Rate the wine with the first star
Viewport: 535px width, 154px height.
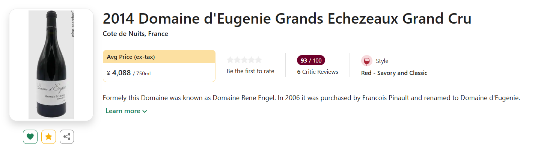tap(230, 60)
